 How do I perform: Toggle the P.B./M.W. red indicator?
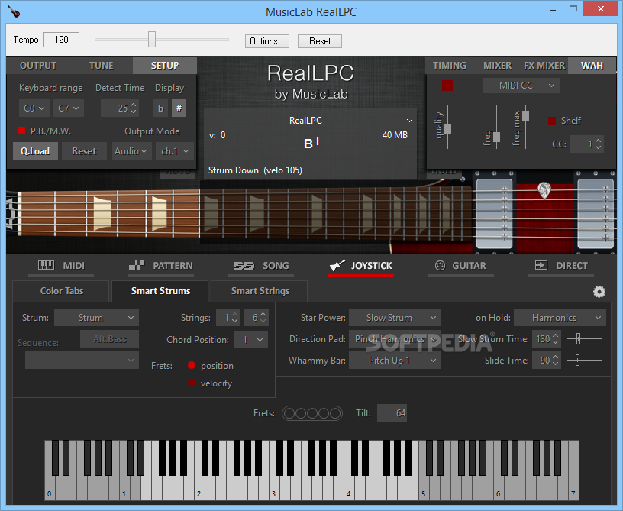[x=21, y=131]
